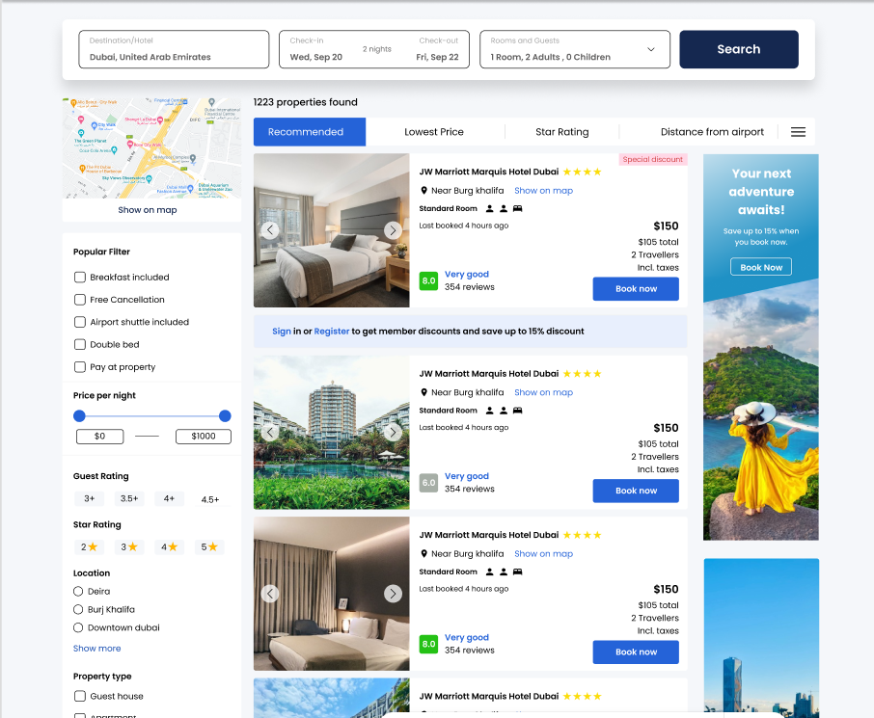The height and width of the screenshot is (718, 874).
Task: Check the Breakfast included filter
Action: (x=80, y=278)
